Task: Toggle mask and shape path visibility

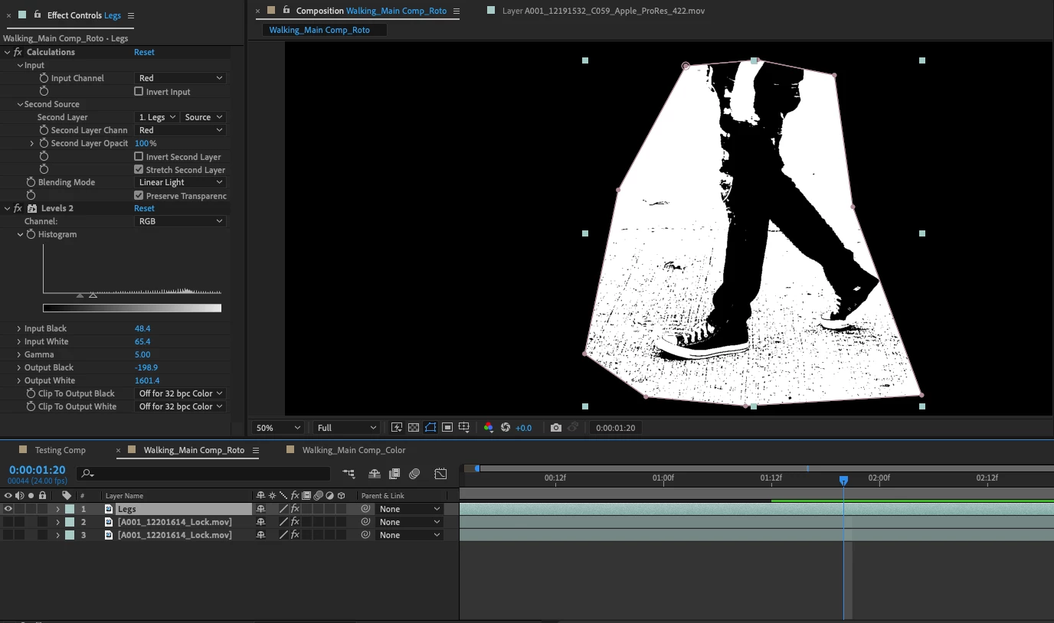Action: click(430, 428)
